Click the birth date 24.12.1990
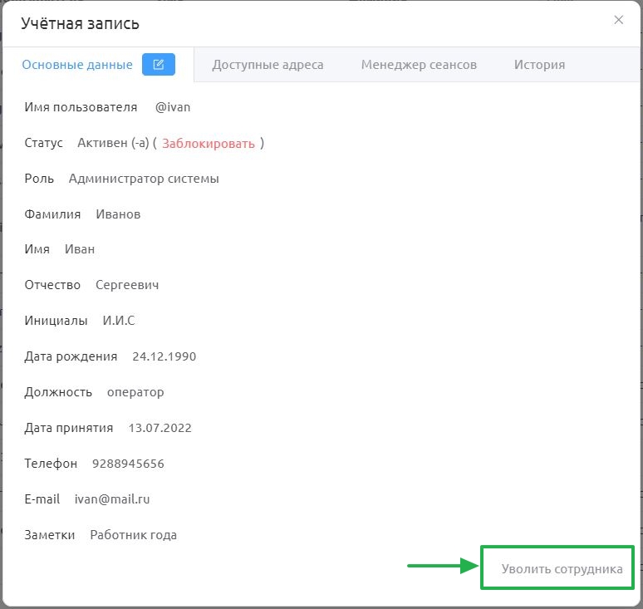Screen dimensions: 643x609 point(164,356)
